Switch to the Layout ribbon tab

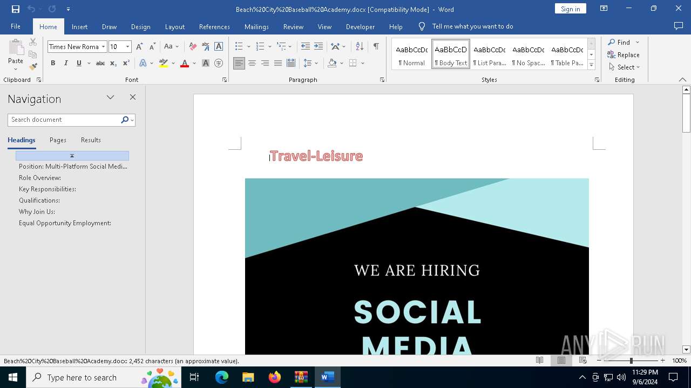[x=174, y=26]
